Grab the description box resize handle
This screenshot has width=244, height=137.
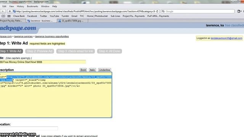111,117
